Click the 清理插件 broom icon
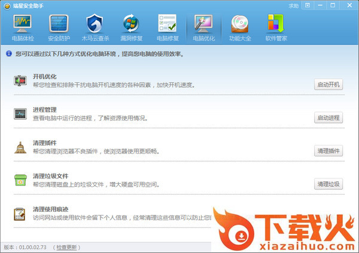359x253 pixels. point(20,147)
